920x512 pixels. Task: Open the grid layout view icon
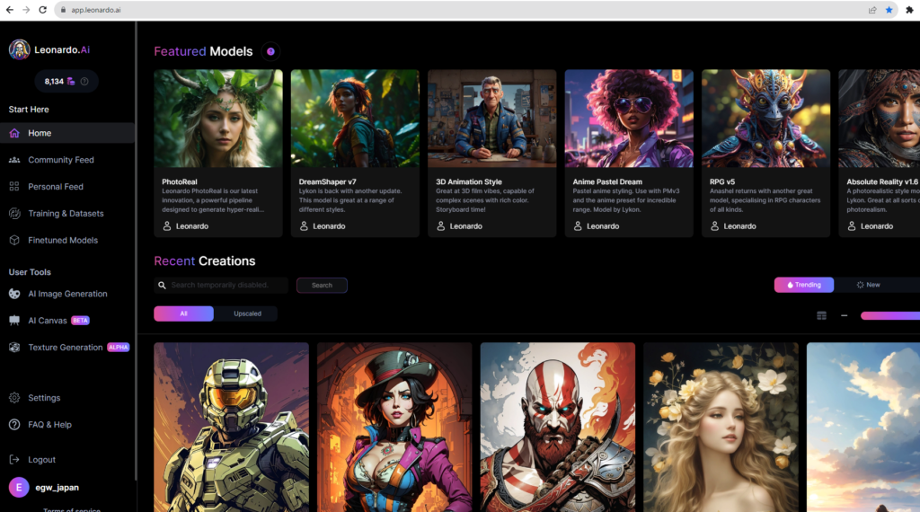coord(821,315)
